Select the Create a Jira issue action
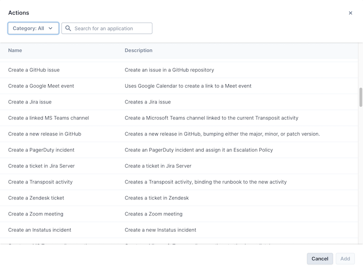The image size is (363, 272). coord(30,102)
